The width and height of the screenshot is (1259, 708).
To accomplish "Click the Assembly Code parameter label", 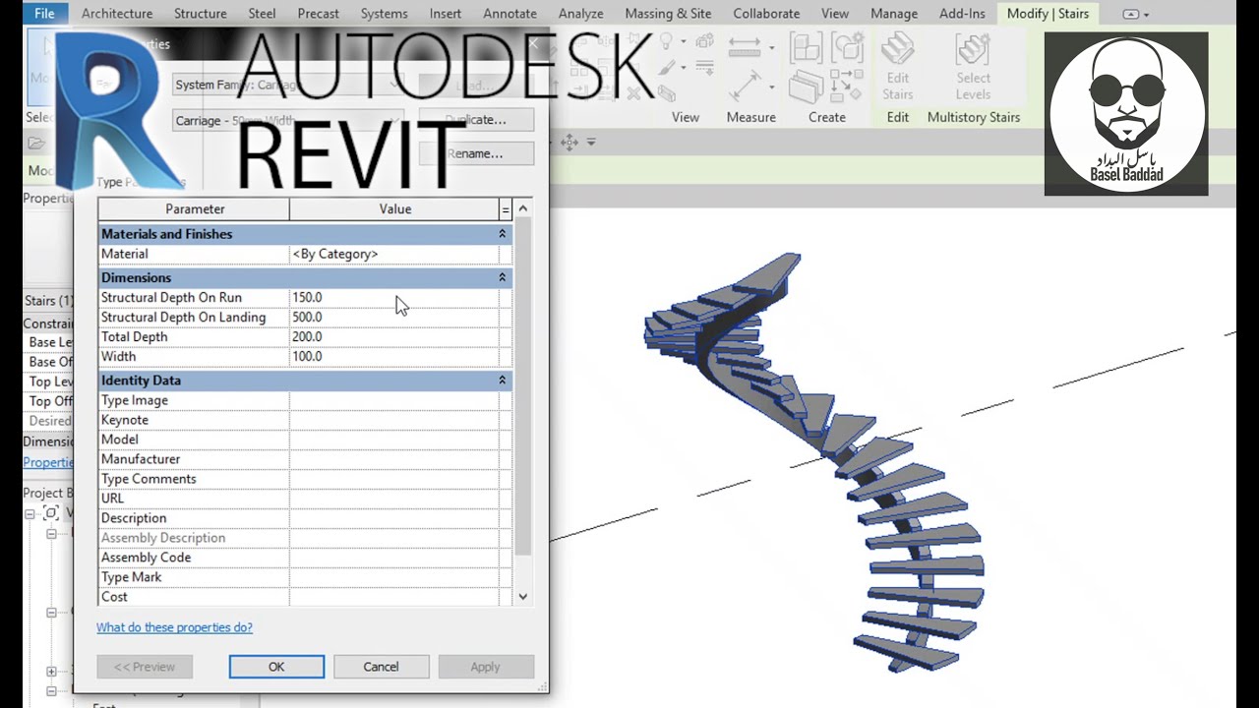I will [146, 558].
